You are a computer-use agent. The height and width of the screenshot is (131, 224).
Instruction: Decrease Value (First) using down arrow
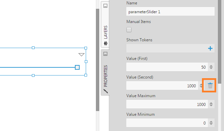211,68
